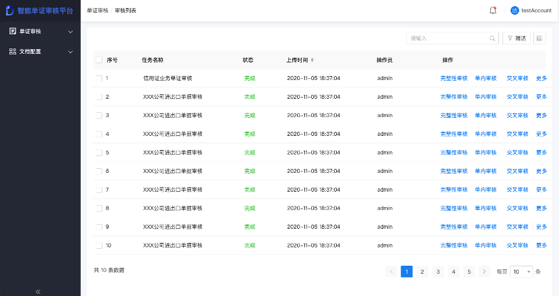Toggle the select-all checkbox in table header
Viewport: 559px width, 296px height.
point(99,60)
